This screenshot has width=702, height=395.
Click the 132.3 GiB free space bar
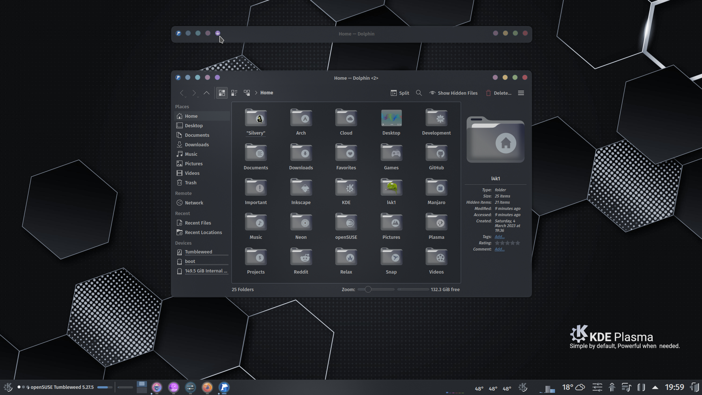tap(413, 289)
